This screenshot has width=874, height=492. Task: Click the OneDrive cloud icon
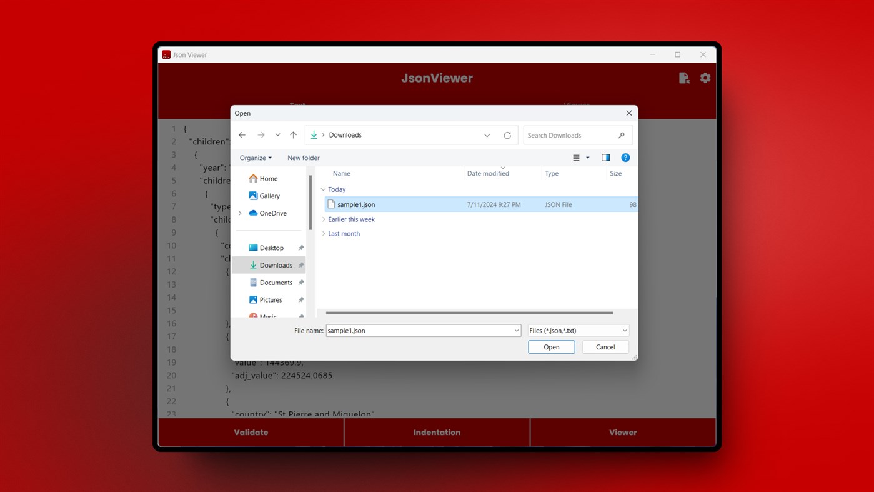coord(253,213)
